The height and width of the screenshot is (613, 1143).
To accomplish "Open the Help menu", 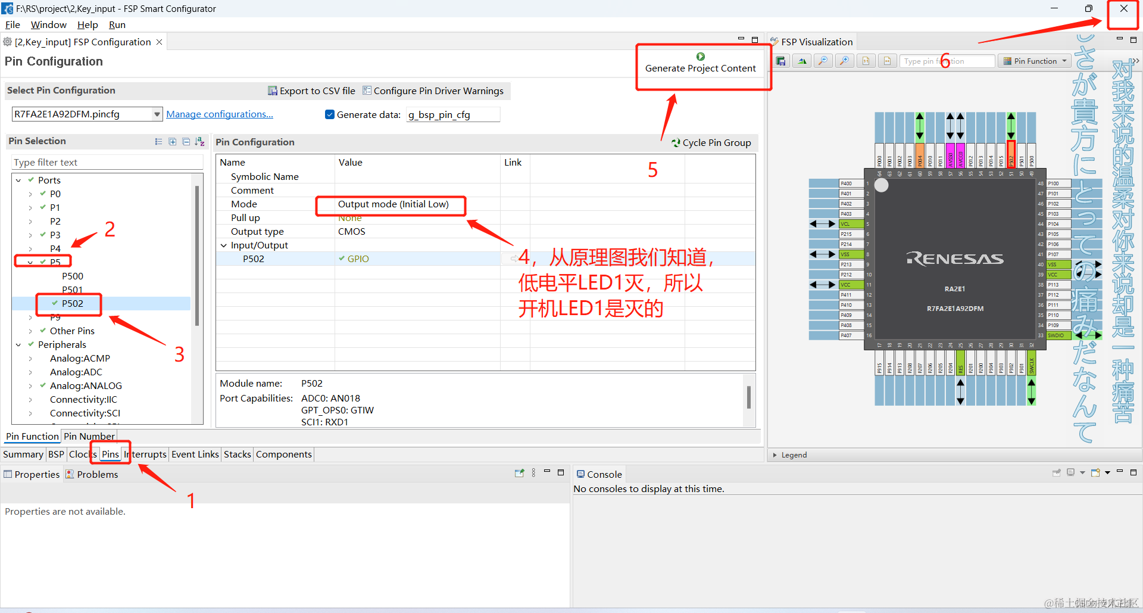I will 88,24.
